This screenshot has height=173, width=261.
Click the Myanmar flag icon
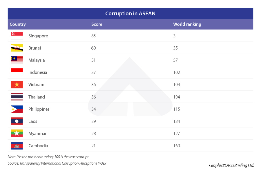[x=17, y=134]
